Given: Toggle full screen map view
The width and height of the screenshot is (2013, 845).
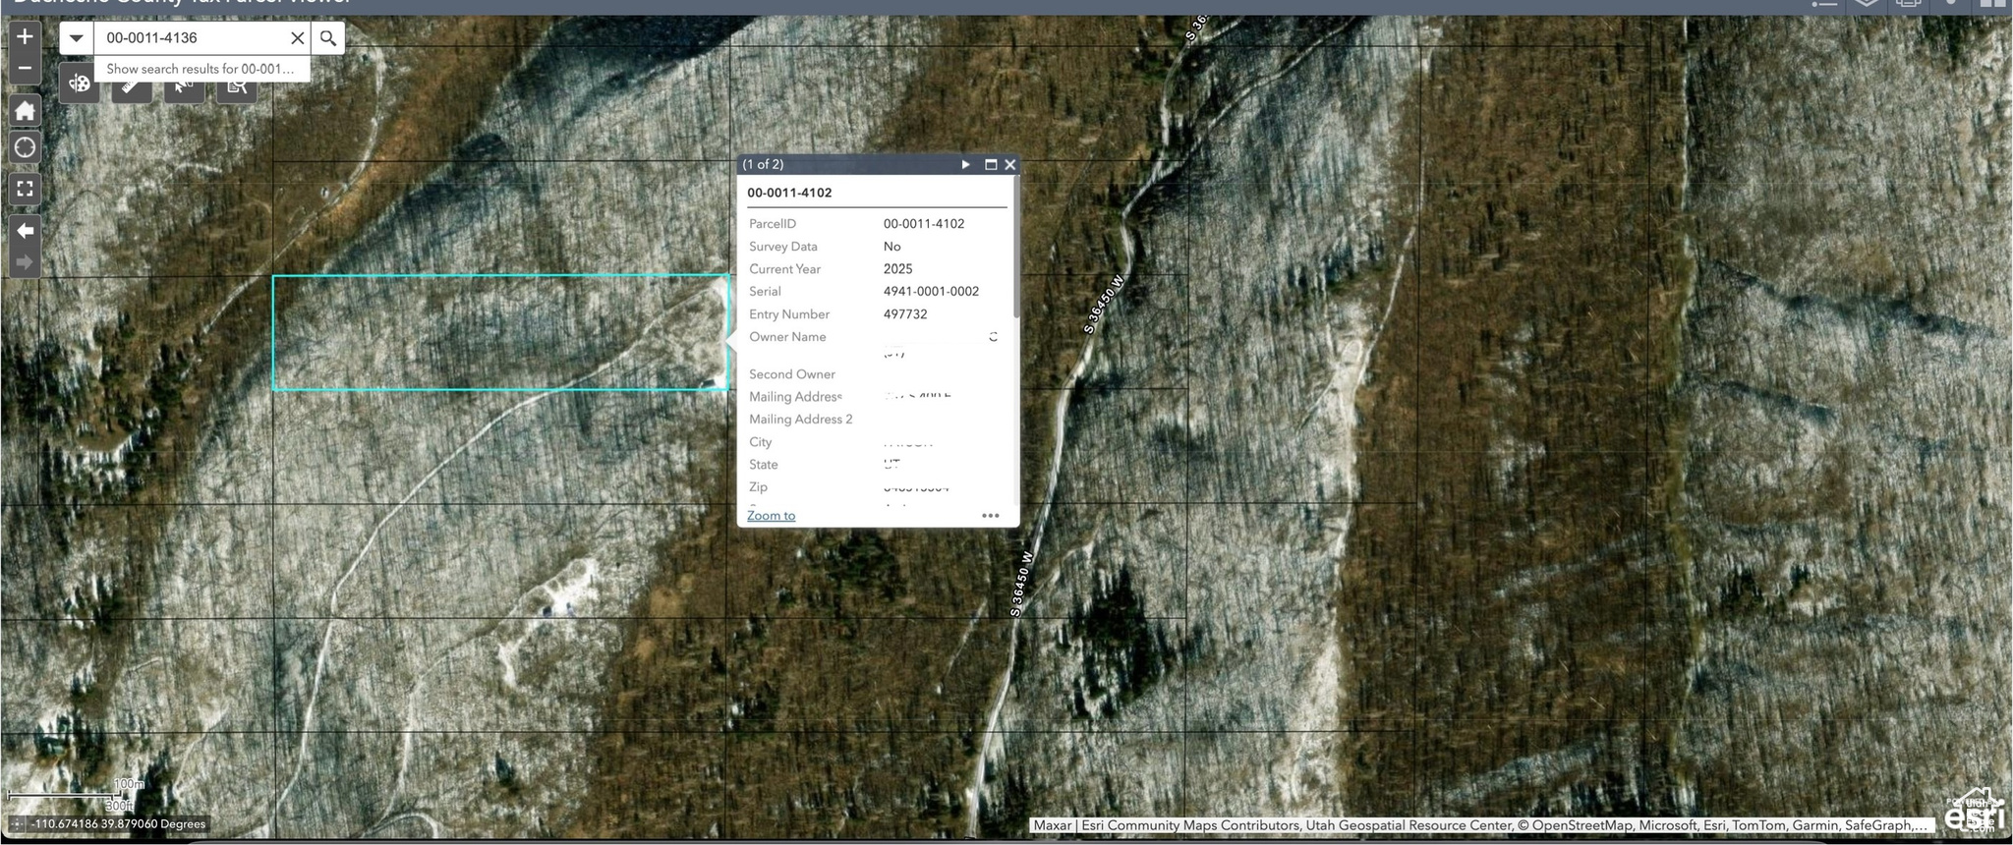Looking at the screenshot, I should point(25,189).
